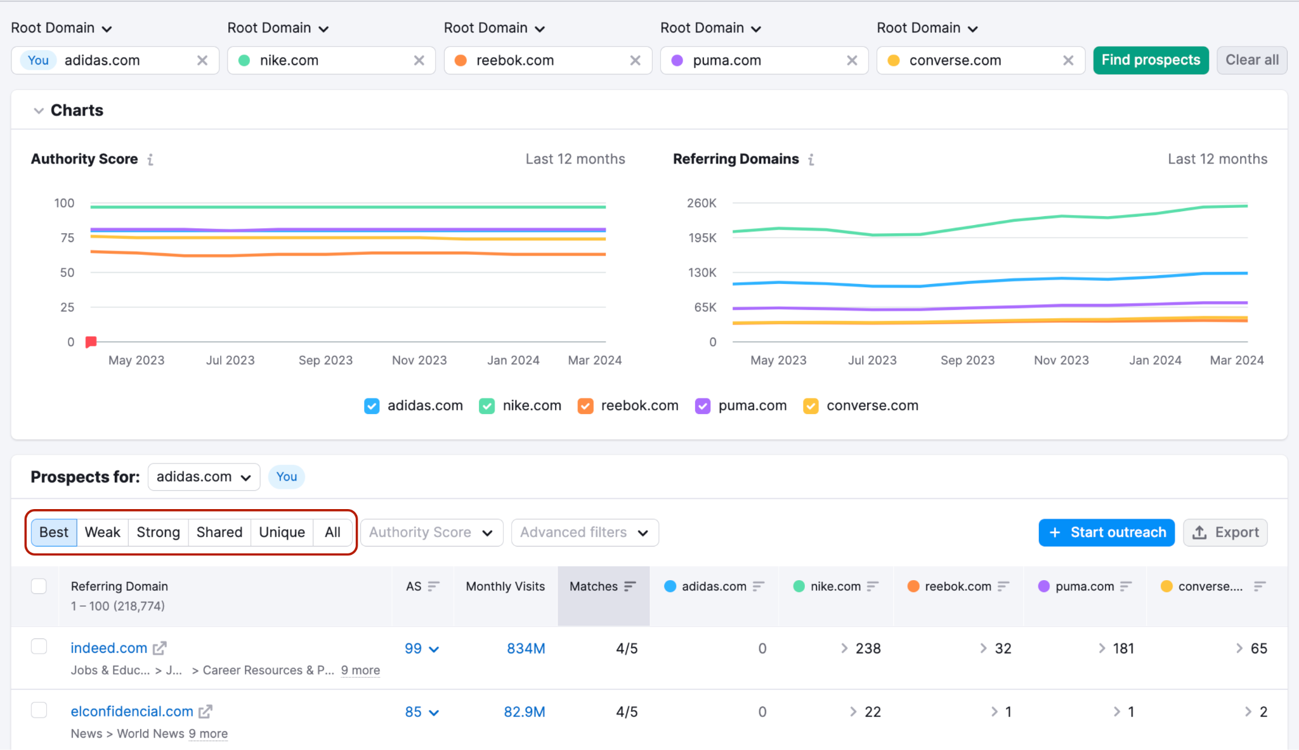Screen dimensions: 1299x750
Task: Click Clear all button
Action: pyautogui.click(x=1252, y=60)
